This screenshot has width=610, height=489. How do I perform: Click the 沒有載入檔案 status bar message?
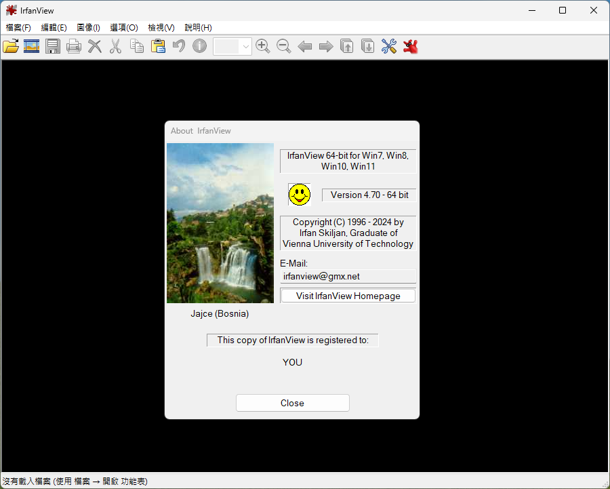click(75, 482)
